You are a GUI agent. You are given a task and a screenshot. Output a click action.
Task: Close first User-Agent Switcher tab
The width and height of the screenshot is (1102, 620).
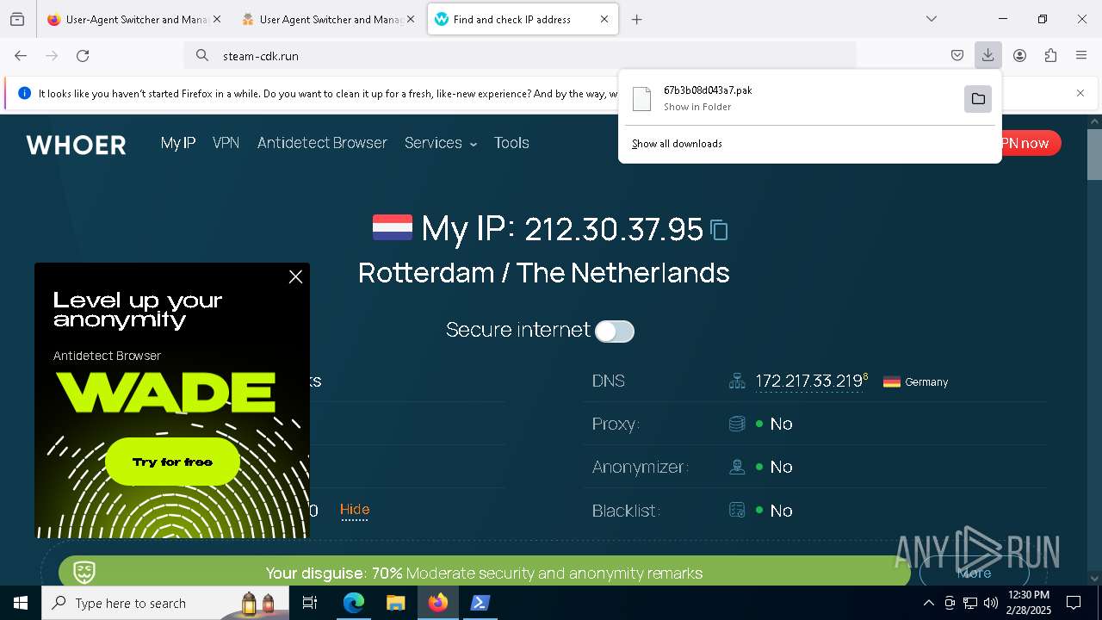click(x=216, y=19)
